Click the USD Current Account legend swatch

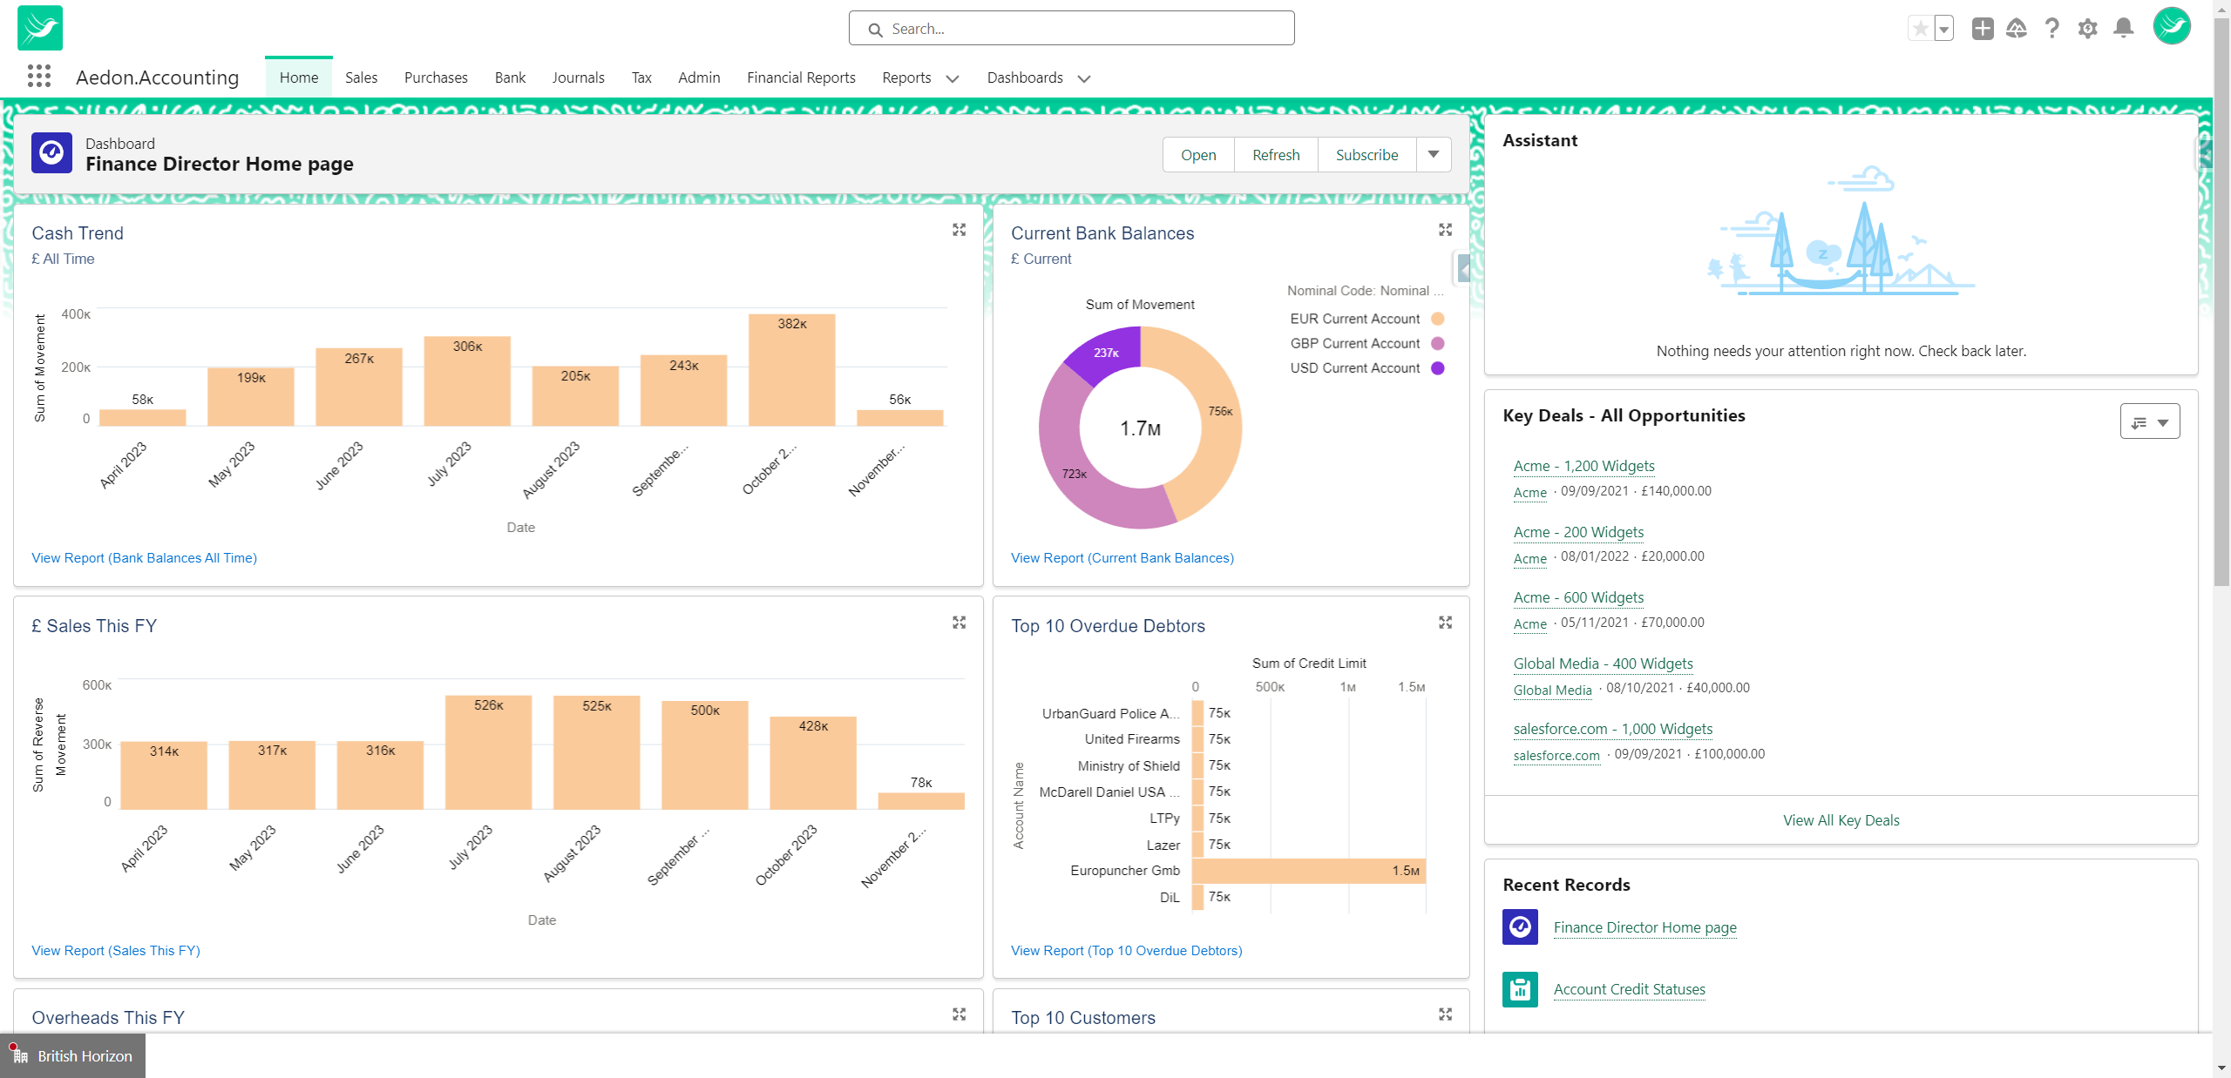coord(1438,368)
